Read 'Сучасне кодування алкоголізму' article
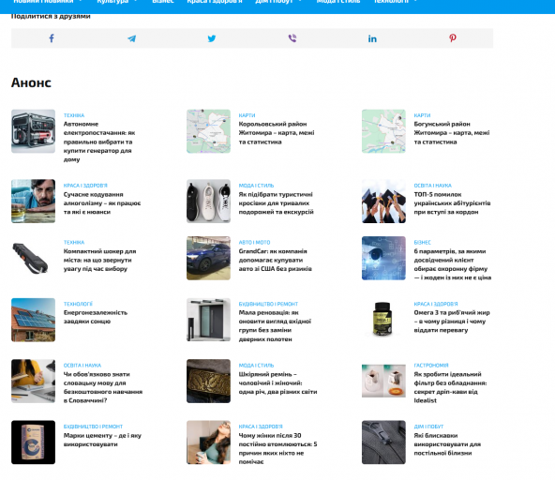555x480 pixels. pyautogui.click(x=102, y=203)
